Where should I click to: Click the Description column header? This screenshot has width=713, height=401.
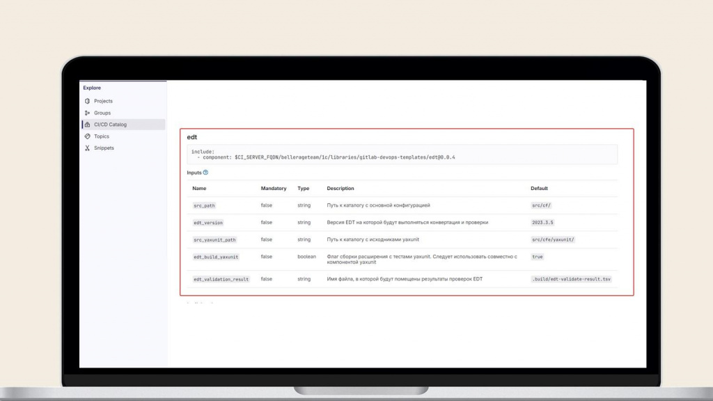tap(340, 188)
